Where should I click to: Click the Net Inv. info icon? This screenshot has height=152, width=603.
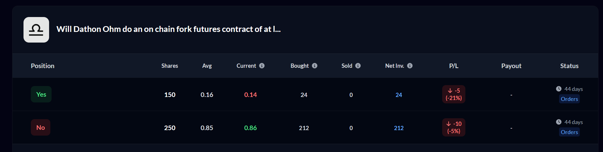[x=410, y=66]
